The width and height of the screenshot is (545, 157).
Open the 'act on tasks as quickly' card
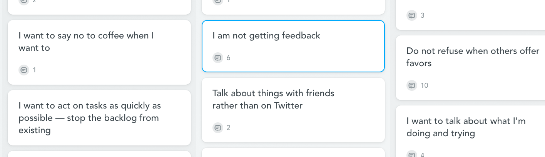pos(99,118)
